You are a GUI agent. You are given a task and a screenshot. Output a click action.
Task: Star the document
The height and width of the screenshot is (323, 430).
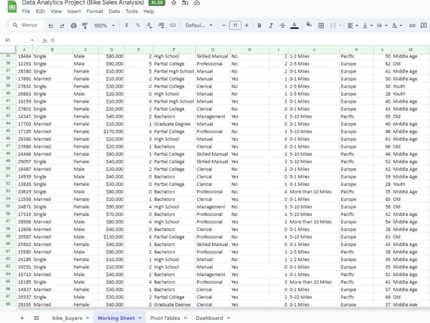coord(174,3)
